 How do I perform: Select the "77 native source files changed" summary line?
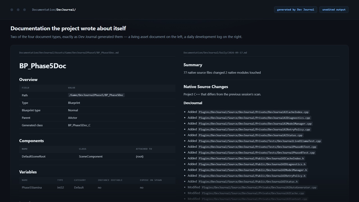point(222,73)
